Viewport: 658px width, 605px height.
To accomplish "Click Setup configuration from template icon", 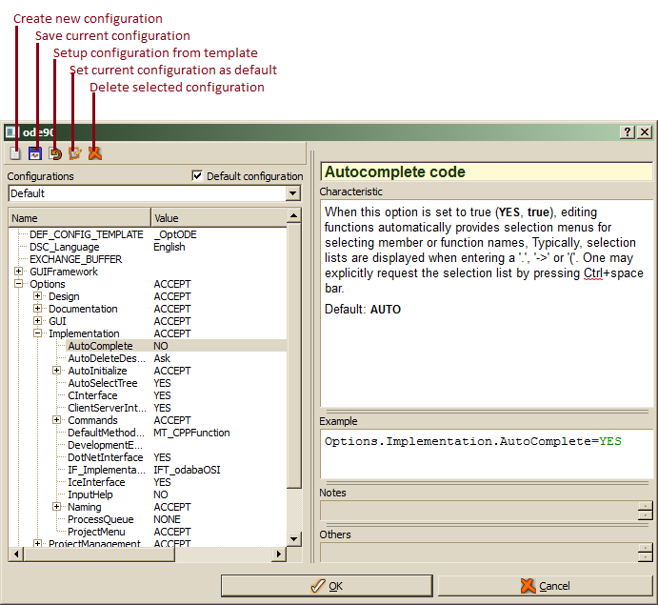I will pos(55,153).
